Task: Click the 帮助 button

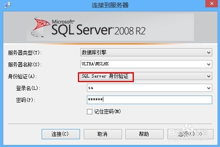Action: click(x=144, y=134)
